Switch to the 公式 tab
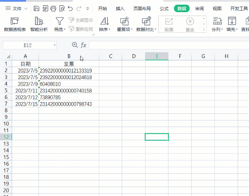The image size is (249, 196). (x=164, y=9)
